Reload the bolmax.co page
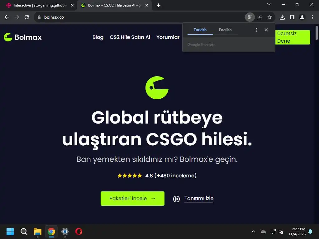This screenshot has height=239, width=319. pyautogui.click(x=27, y=17)
